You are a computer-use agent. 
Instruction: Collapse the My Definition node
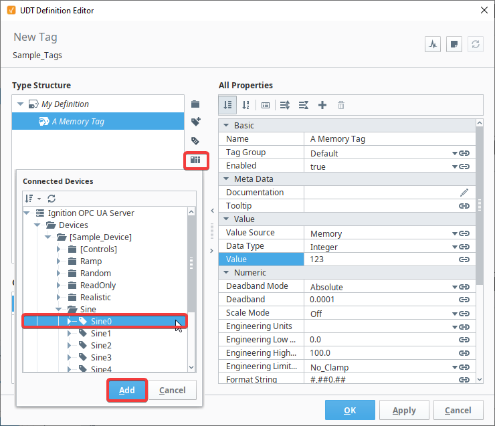[21, 104]
